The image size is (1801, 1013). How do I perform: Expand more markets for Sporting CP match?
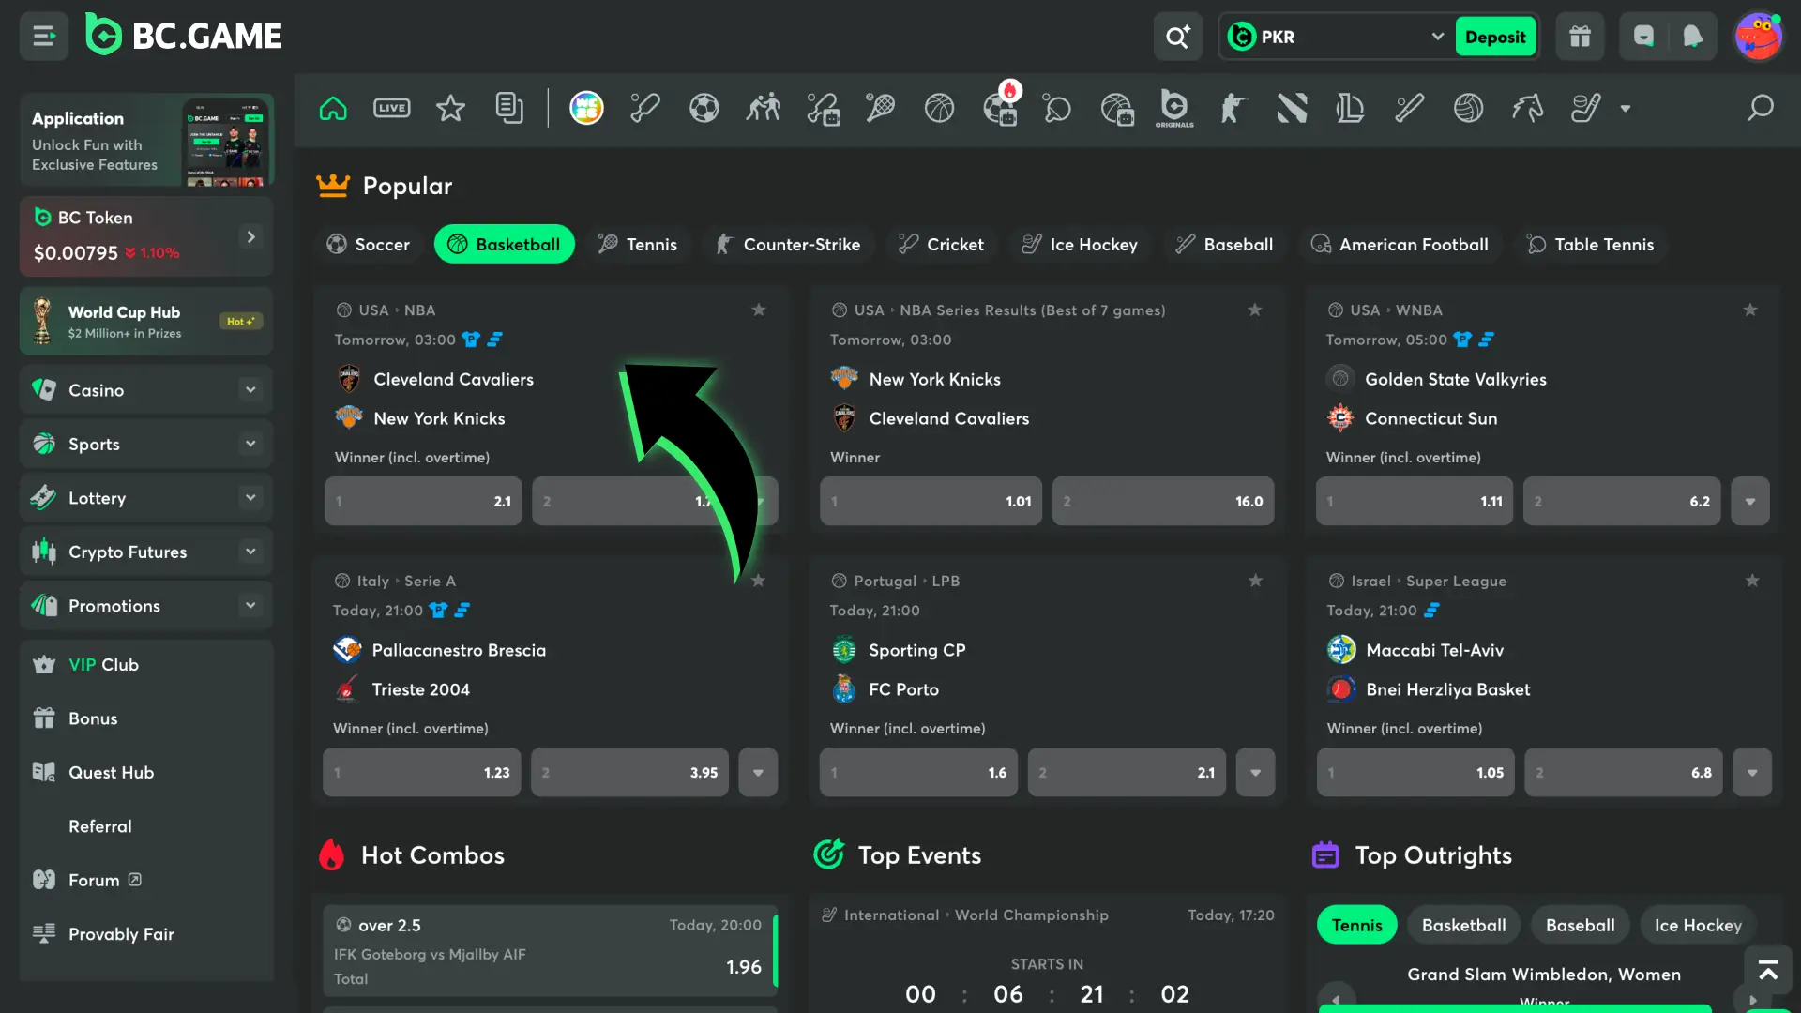[x=1255, y=772]
